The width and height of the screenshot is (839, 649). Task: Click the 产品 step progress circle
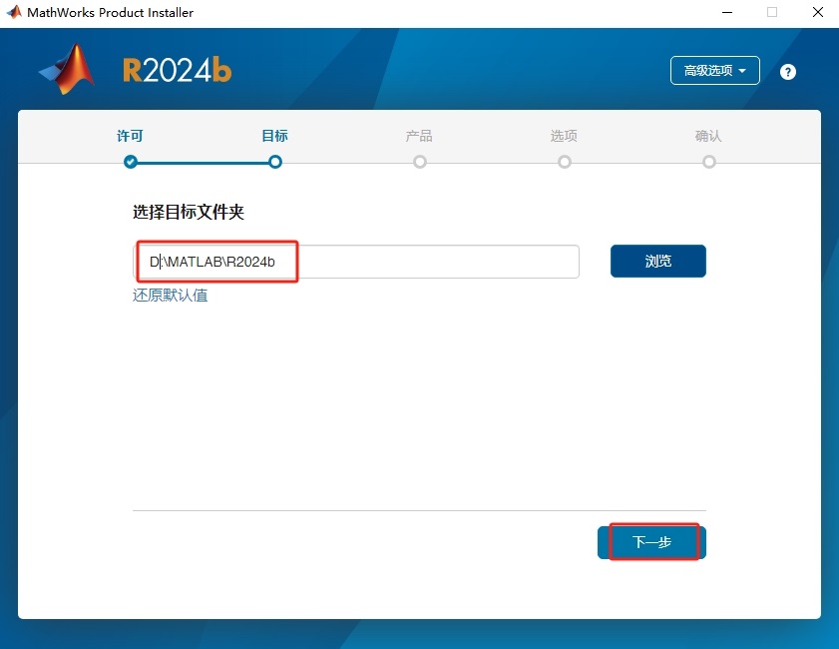pos(420,162)
